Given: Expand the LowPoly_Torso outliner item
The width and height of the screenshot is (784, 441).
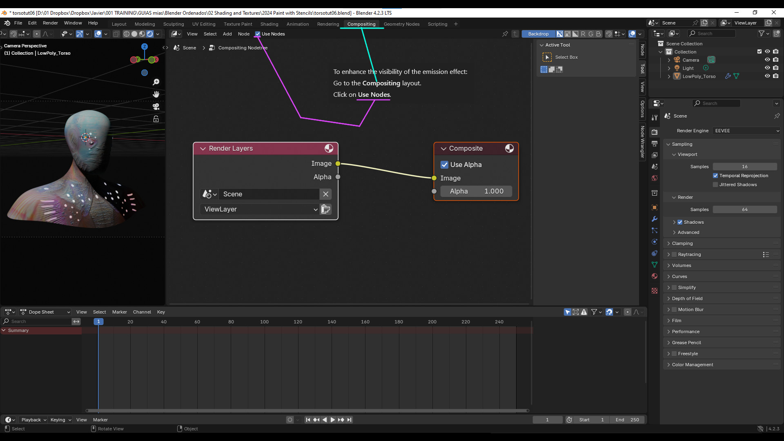Looking at the screenshot, I should 669,76.
